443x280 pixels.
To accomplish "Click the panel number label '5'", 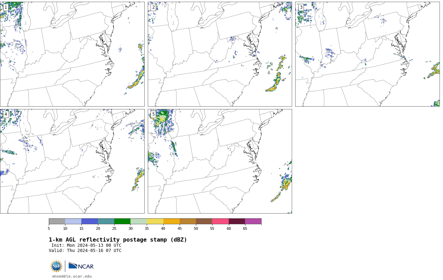I will tap(153, 114).
